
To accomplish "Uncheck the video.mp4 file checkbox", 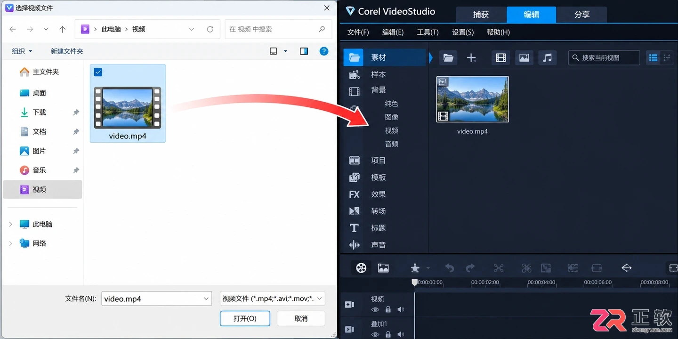I will (x=98, y=72).
